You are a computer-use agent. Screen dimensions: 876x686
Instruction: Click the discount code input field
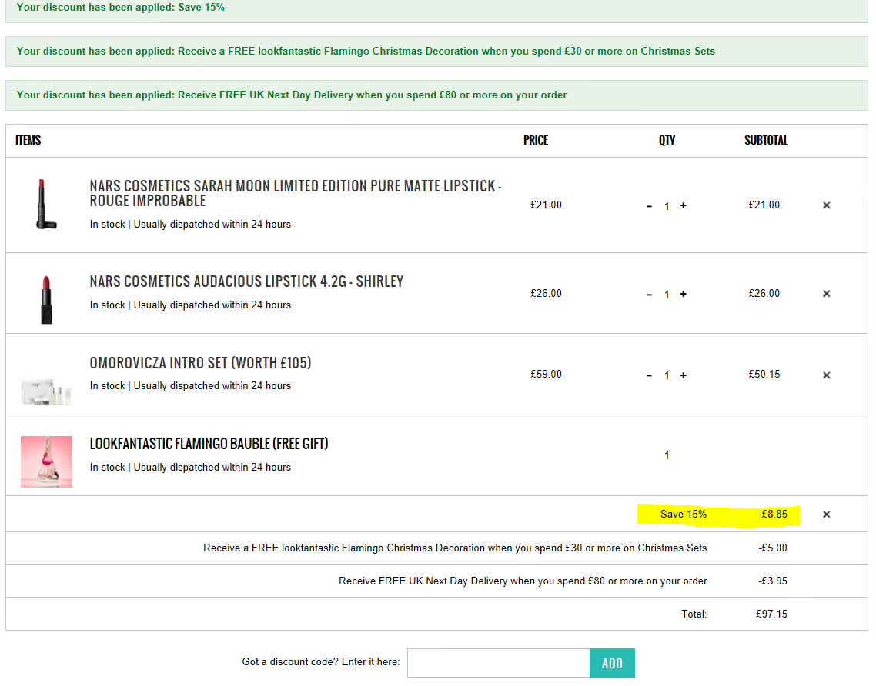tap(498, 663)
